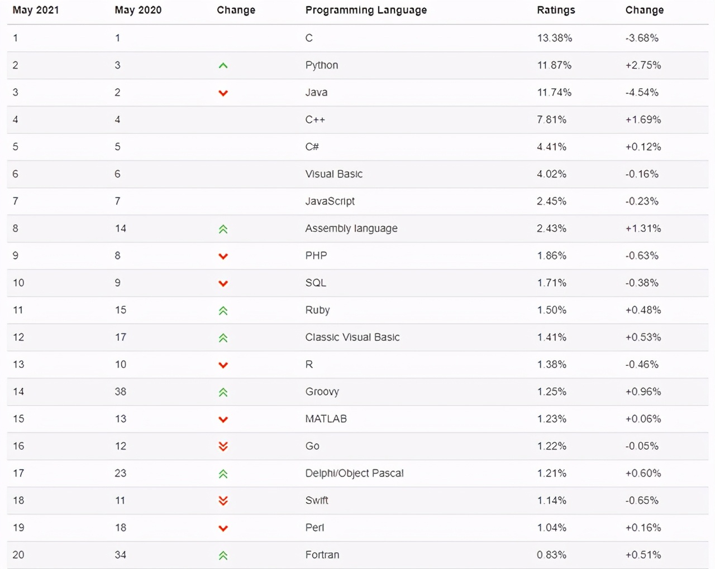Select the Delphi/Object Pascal language name

coord(354,473)
